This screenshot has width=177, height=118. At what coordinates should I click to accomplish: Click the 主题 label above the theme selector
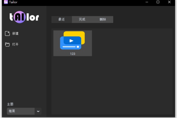point(10,104)
